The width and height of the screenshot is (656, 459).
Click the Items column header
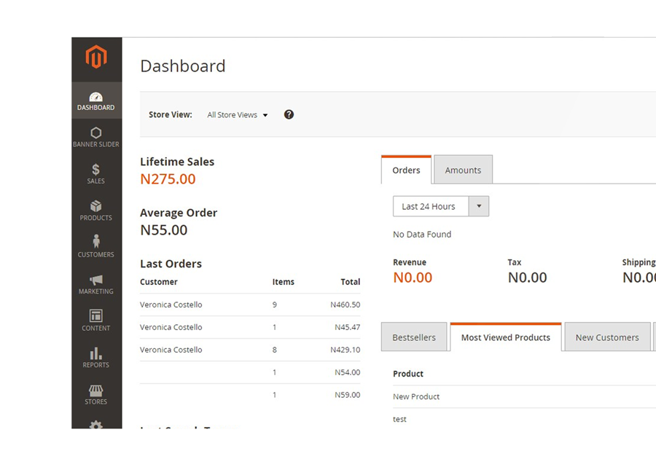point(284,282)
